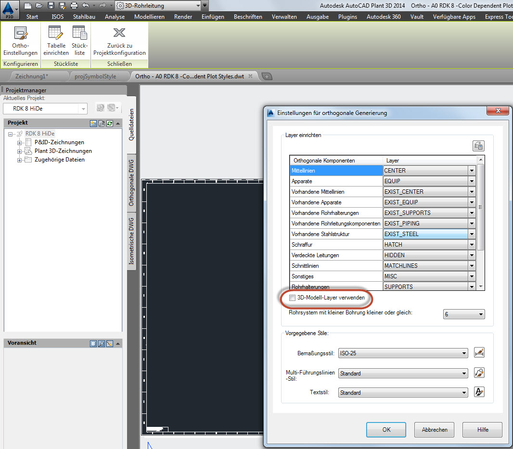The height and width of the screenshot is (449, 513).
Task: Open the quick access toolbar customize arrow
Action: click(x=205, y=6)
